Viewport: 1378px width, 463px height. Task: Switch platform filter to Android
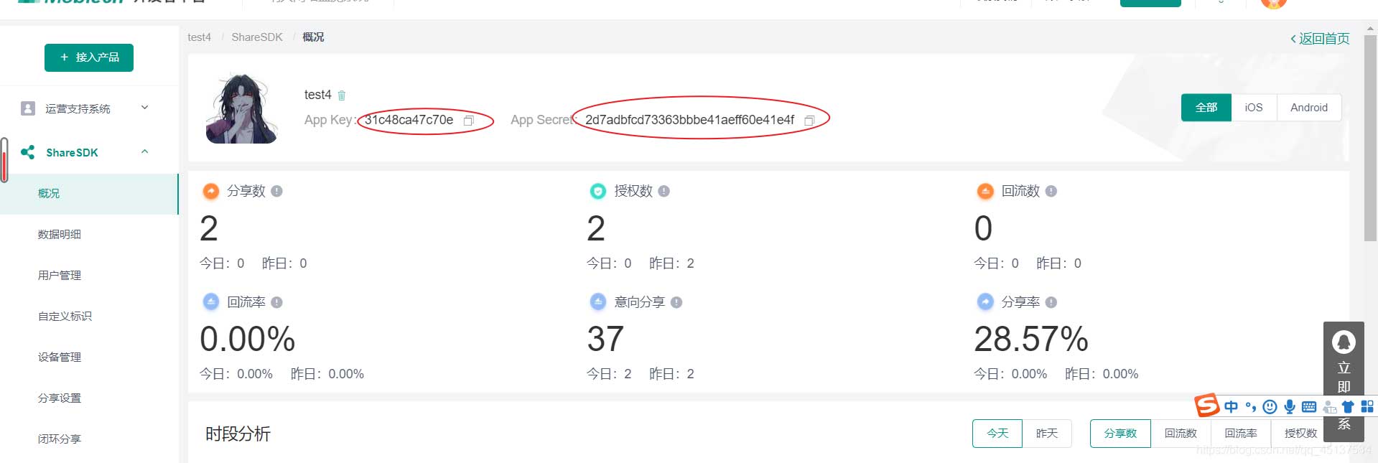click(x=1309, y=108)
